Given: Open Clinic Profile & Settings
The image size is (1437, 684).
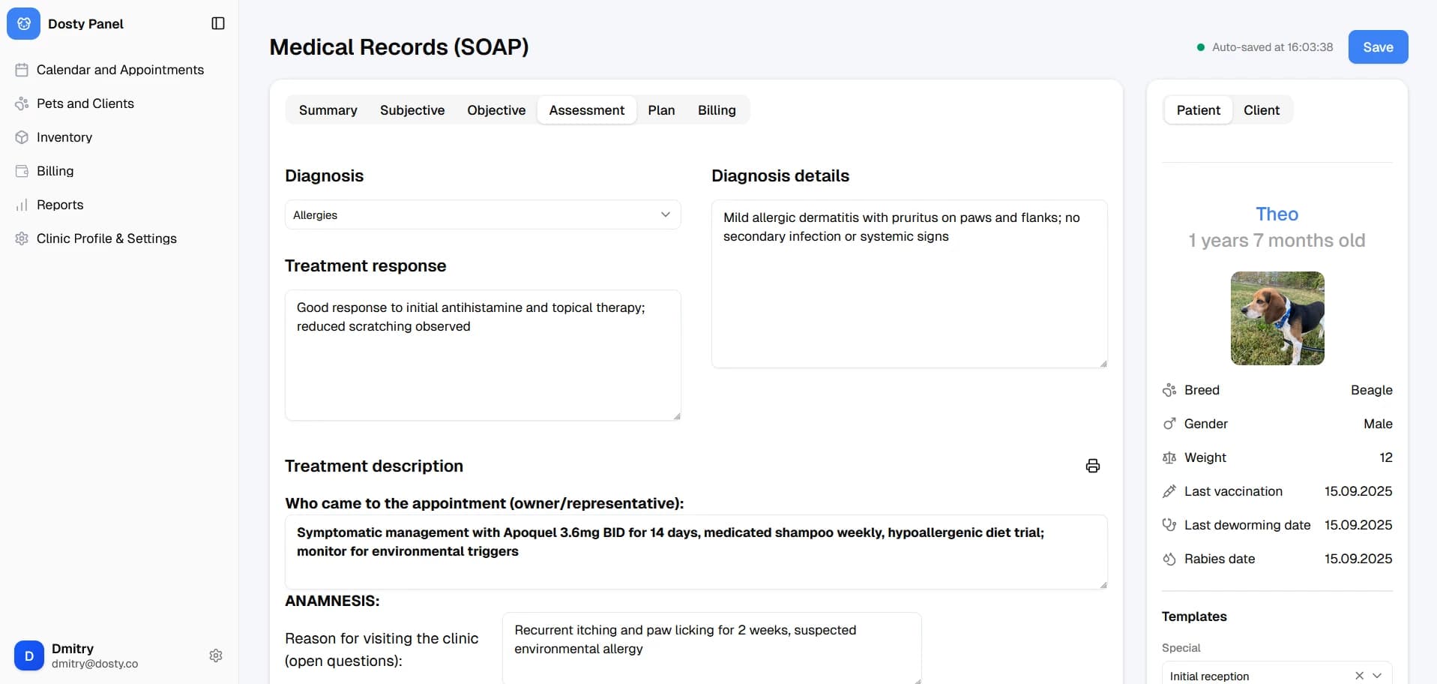Looking at the screenshot, I should tap(106, 238).
